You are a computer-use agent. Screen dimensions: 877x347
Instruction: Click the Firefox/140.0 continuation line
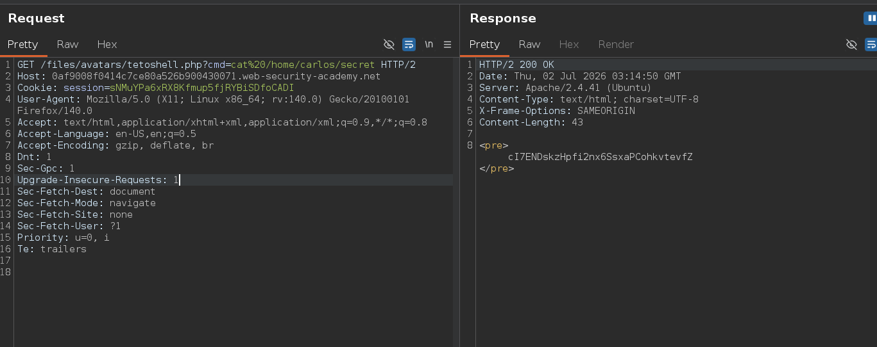tap(55, 111)
